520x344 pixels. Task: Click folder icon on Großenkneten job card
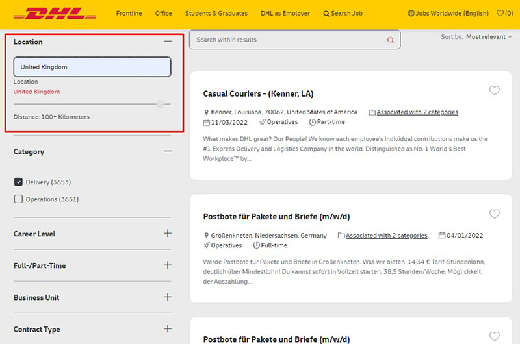pos(341,236)
